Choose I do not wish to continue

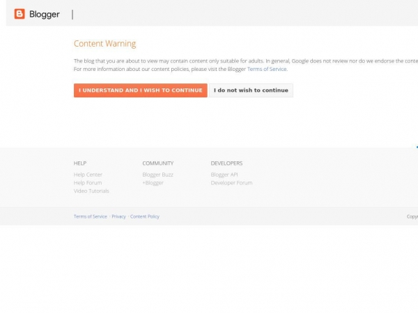coord(251,90)
